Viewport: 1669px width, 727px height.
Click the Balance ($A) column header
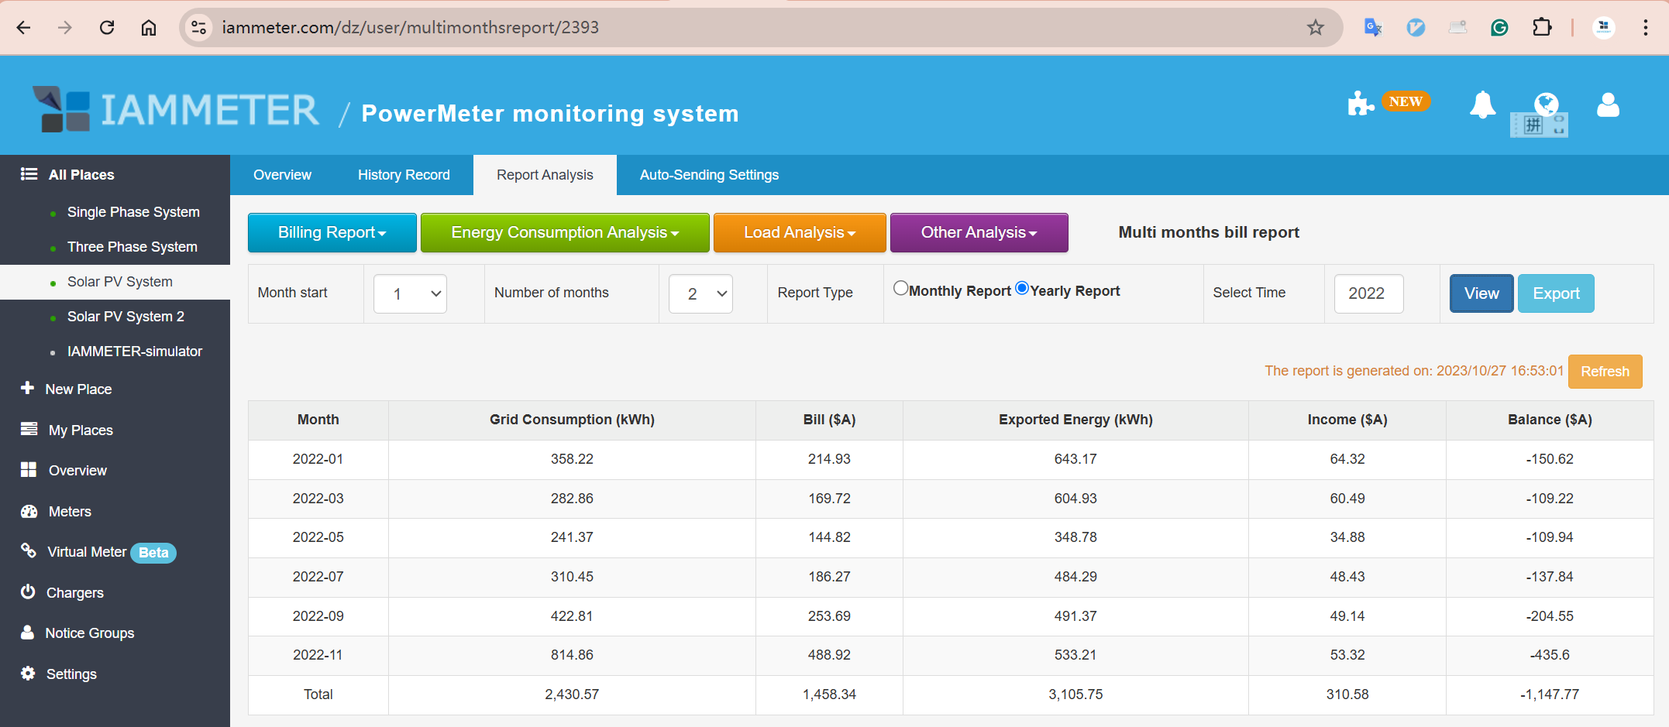[1550, 420]
